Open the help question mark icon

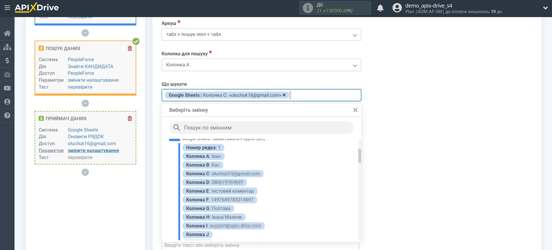tap(7, 115)
